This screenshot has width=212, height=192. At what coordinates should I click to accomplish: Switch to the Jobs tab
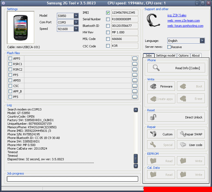click(149, 56)
